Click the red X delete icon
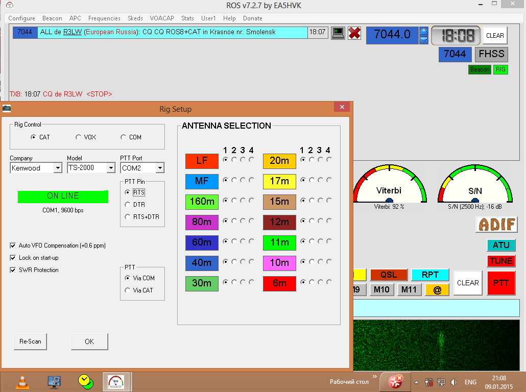 354,33
